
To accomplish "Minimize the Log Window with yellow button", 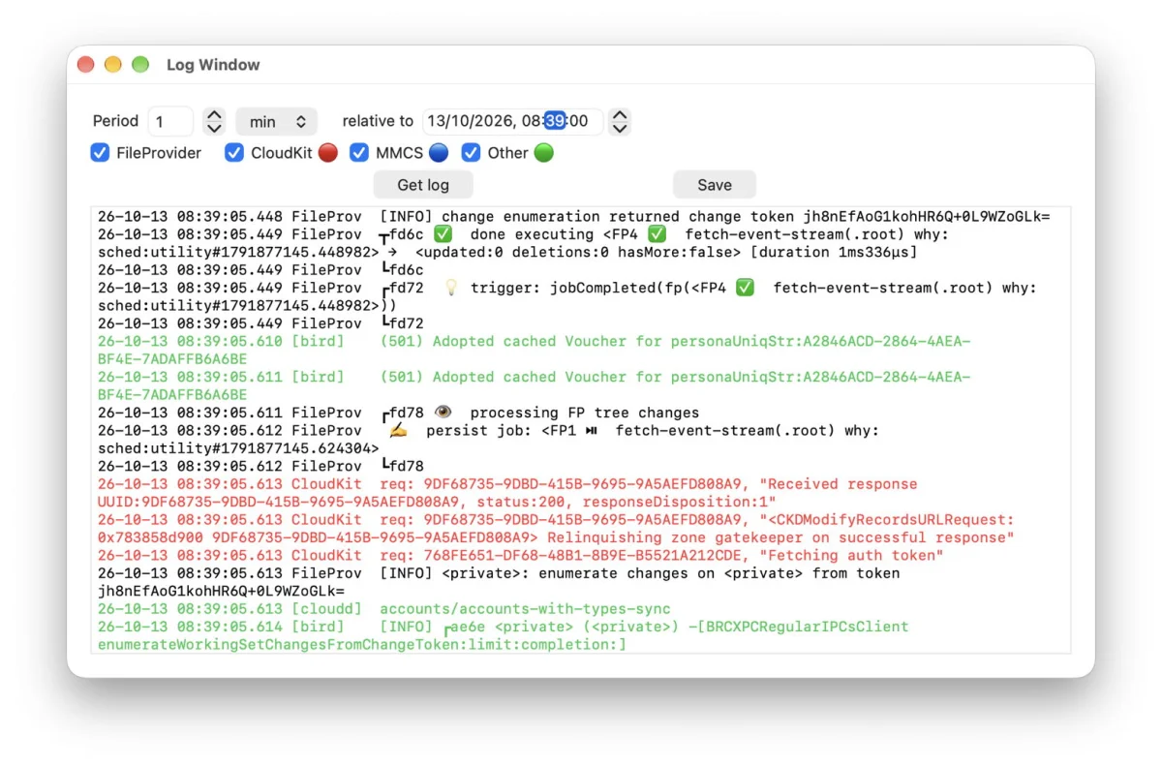I will coord(113,65).
